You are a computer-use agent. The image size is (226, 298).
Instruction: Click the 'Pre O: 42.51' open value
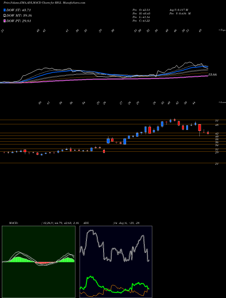[141, 10]
